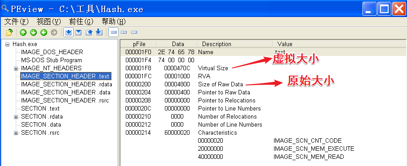Click the Value column header
Image resolution: width=407 pixels, height=166 pixels.
click(340, 44)
